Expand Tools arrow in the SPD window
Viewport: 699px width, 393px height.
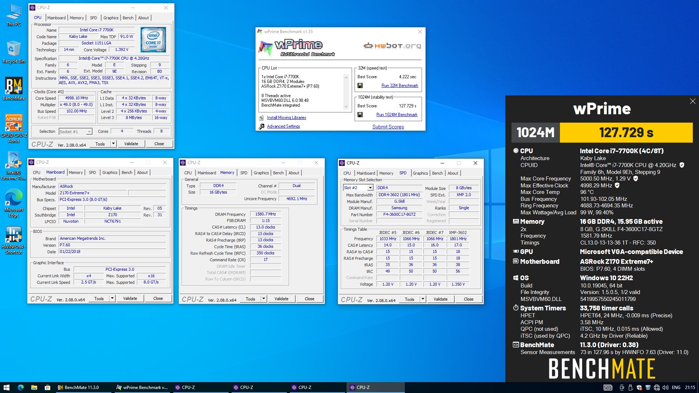click(423, 299)
